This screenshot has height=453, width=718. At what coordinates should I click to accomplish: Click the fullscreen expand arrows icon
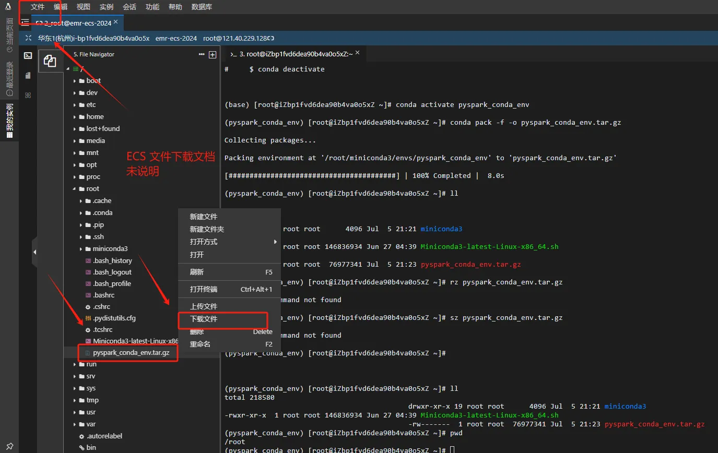pos(28,38)
